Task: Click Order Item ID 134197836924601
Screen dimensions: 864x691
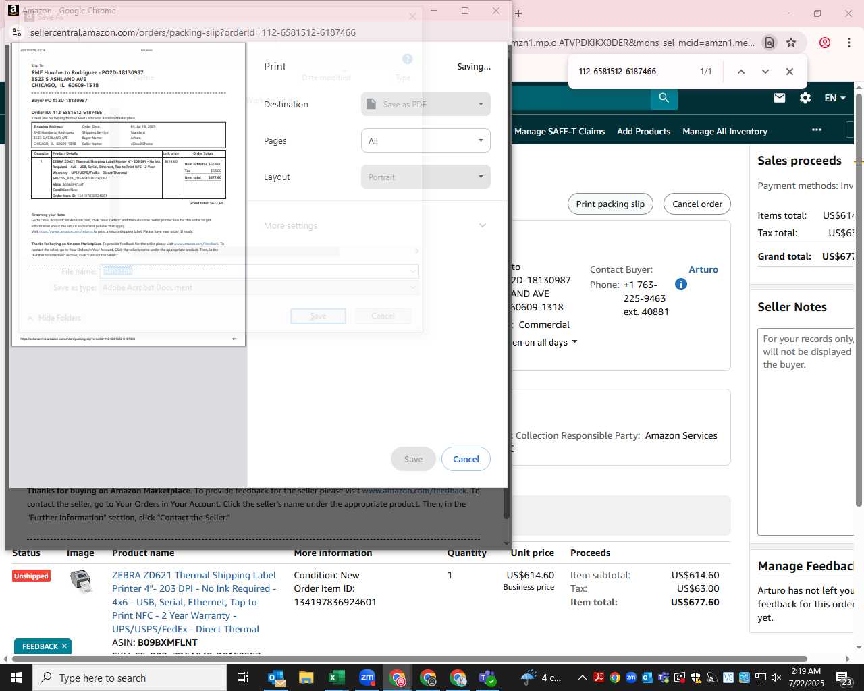Action: click(335, 602)
